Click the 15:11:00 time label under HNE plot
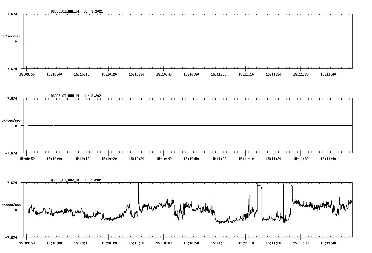This screenshot has height=253, width=372. tap(219, 74)
